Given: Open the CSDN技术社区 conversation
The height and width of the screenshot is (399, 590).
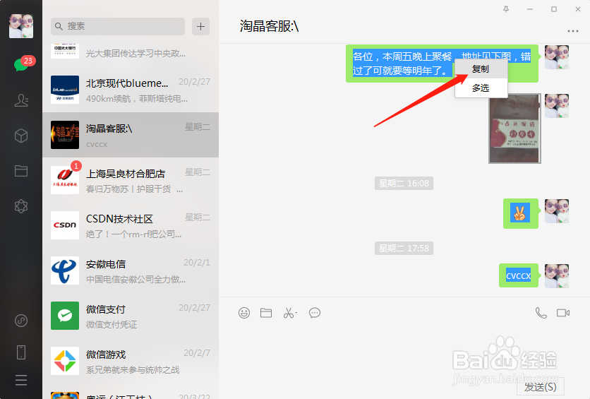Looking at the screenshot, I should tap(131, 225).
